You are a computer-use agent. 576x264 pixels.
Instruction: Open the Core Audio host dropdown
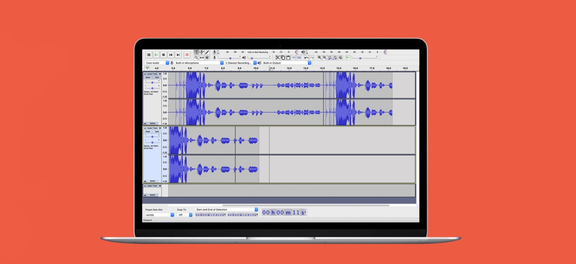coord(157,63)
